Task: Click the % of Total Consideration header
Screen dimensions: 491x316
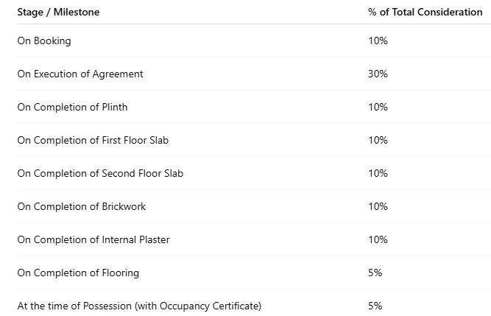Action: click(x=425, y=13)
